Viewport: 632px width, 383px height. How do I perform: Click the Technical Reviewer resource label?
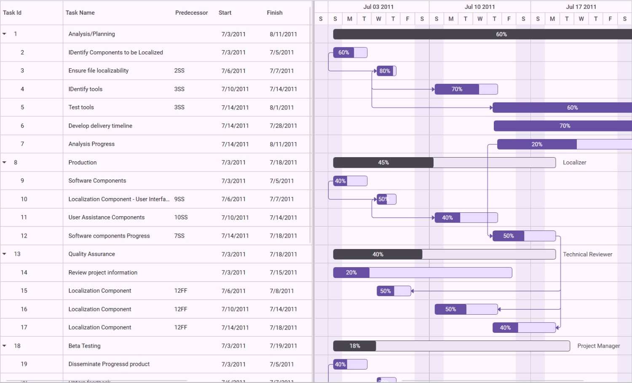click(x=587, y=254)
